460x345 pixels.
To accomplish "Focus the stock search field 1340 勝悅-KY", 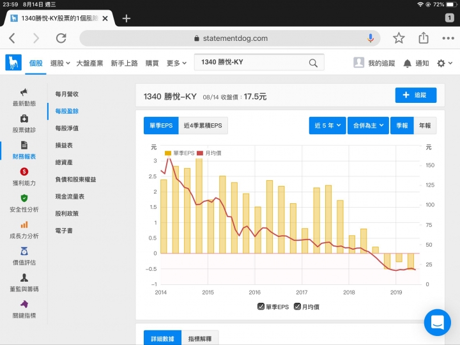I will tap(259, 62).
